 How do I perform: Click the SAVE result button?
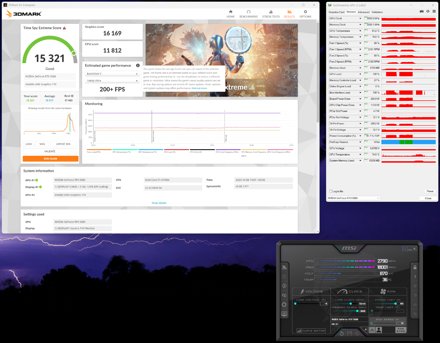tap(42, 144)
